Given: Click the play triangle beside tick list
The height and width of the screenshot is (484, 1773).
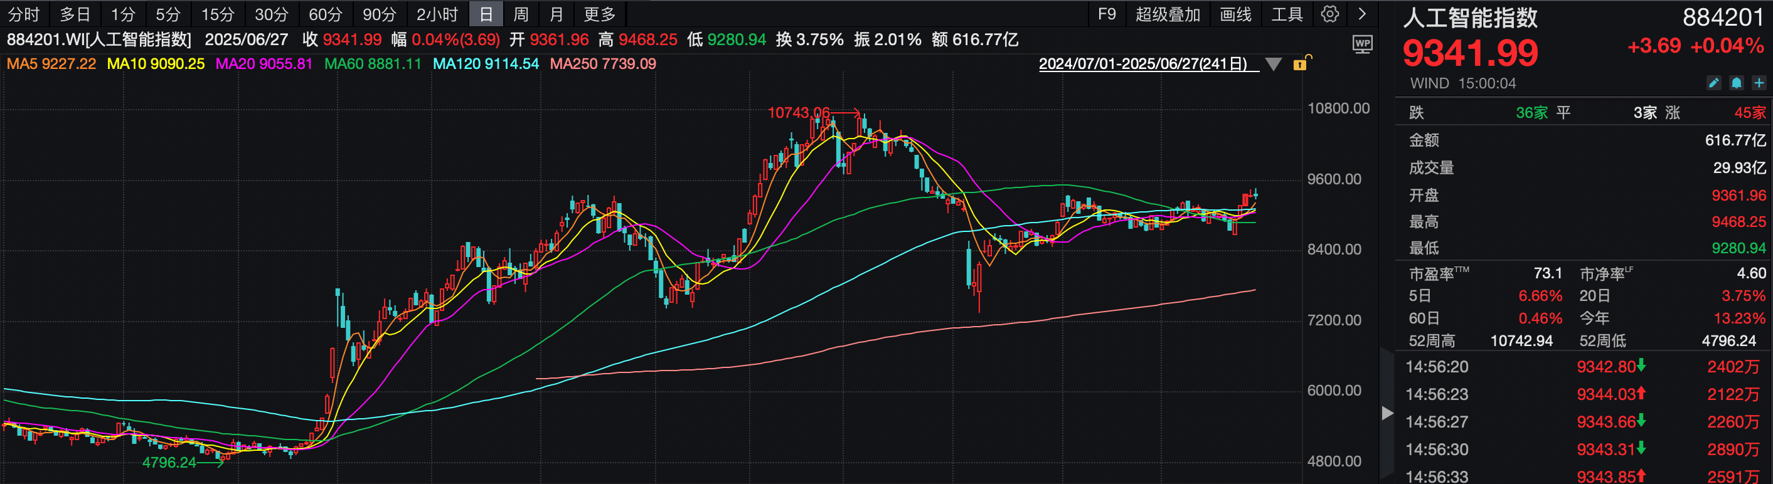Looking at the screenshot, I should (x=1387, y=413).
